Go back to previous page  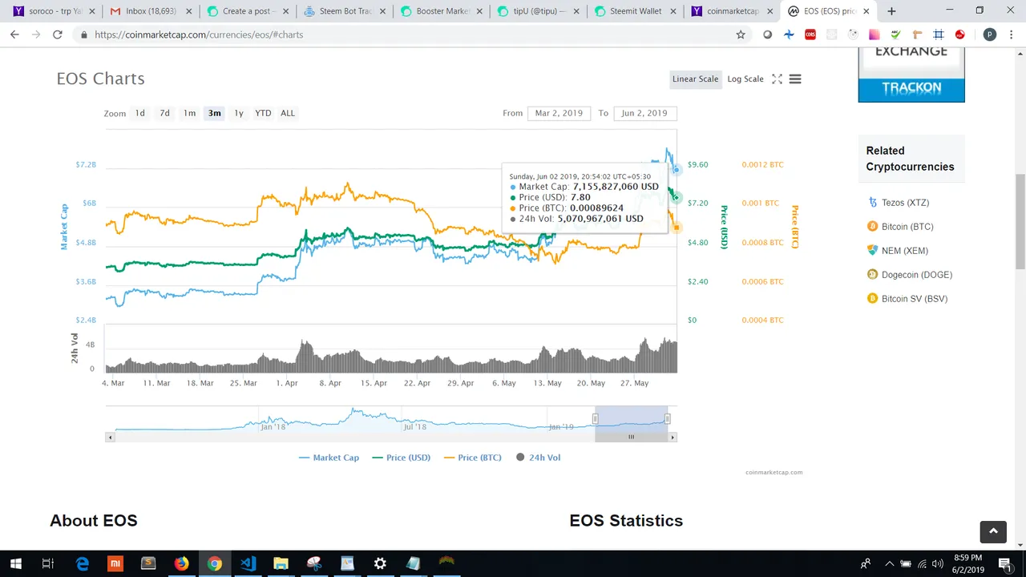(x=14, y=34)
